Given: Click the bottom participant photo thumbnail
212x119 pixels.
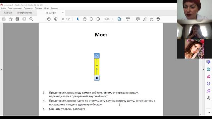Looking at the screenshot, I should (x=194, y=49).
